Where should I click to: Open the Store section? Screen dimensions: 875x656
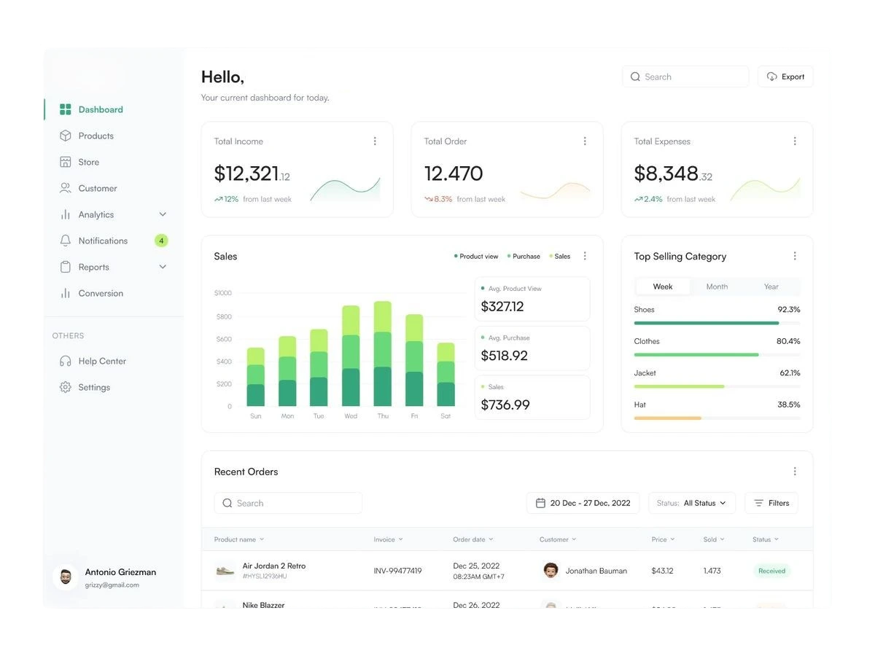[66, 162]
